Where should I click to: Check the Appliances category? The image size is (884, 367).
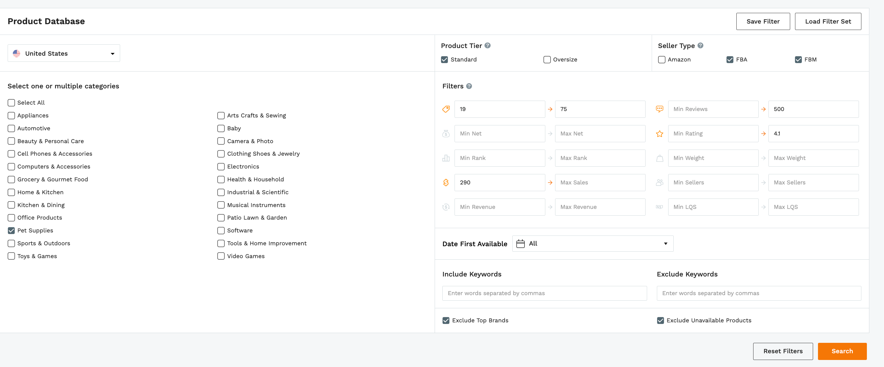coord(11,115)
